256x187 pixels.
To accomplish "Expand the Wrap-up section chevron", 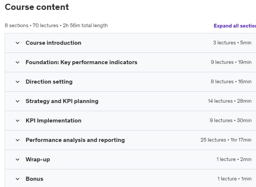I will [x=18, y=159].
